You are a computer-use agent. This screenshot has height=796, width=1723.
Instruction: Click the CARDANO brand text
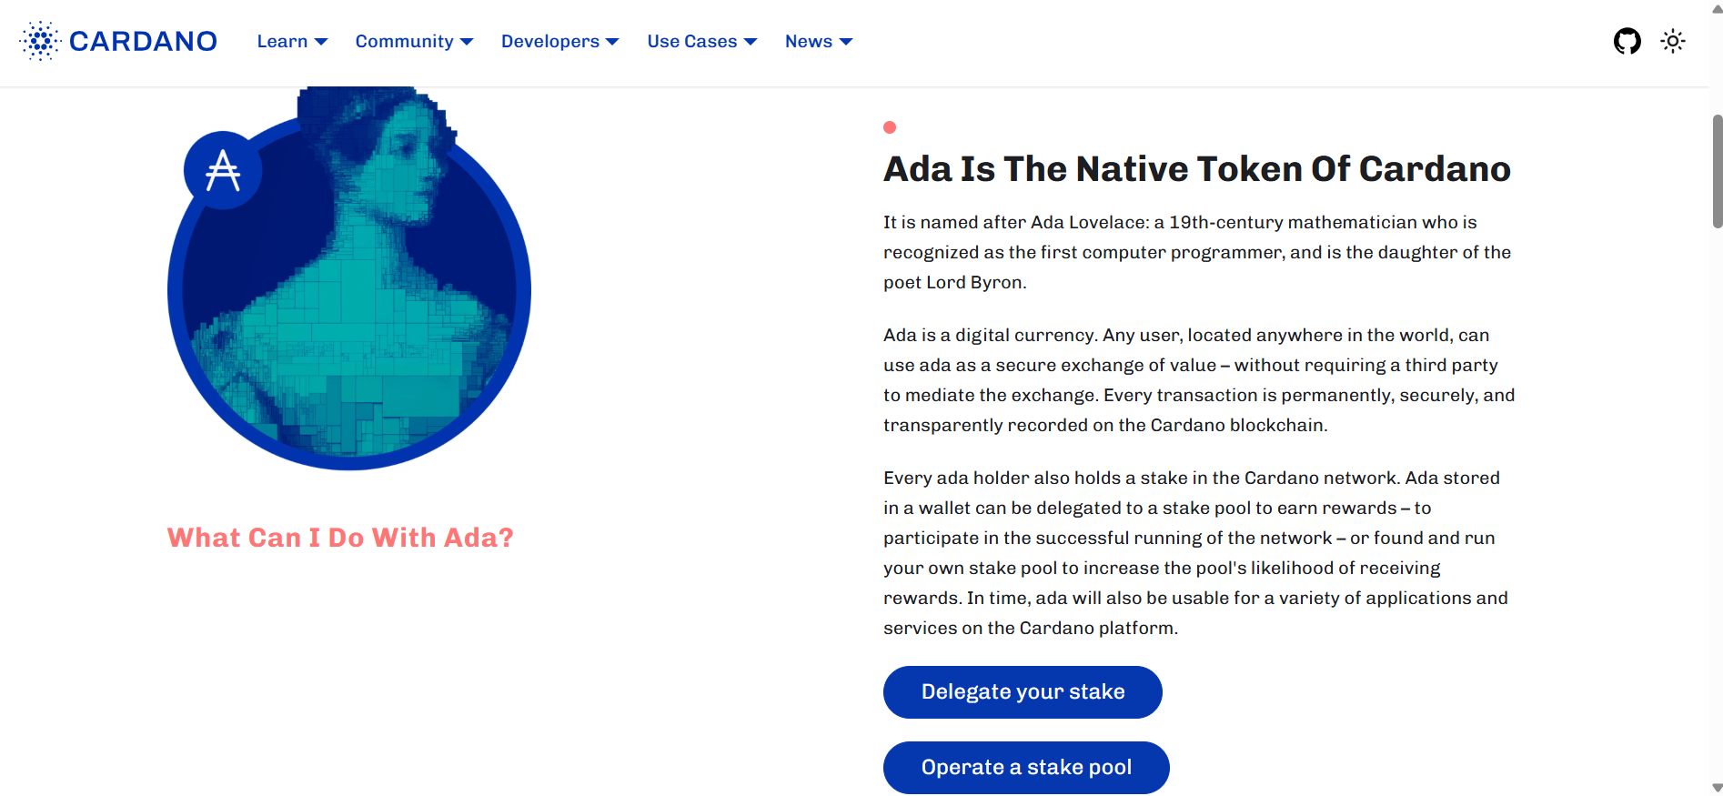pyautogui.click(x=143, y=42)
